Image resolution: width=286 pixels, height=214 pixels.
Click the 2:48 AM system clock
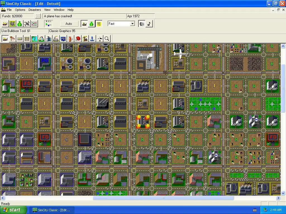point(276,210)
